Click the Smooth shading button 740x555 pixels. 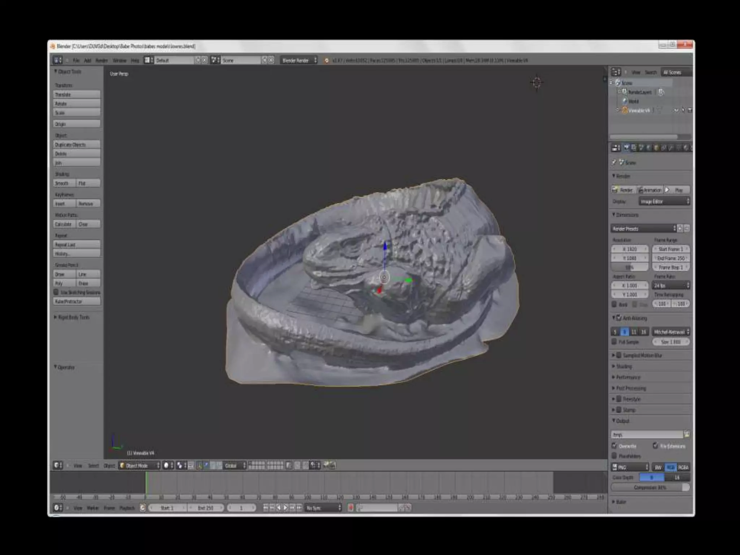tap(64, 183)
